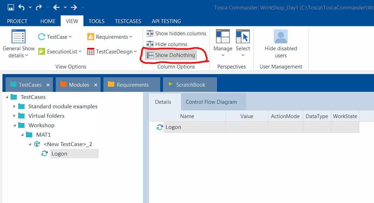Click Hide columns option

click(167, 44)
